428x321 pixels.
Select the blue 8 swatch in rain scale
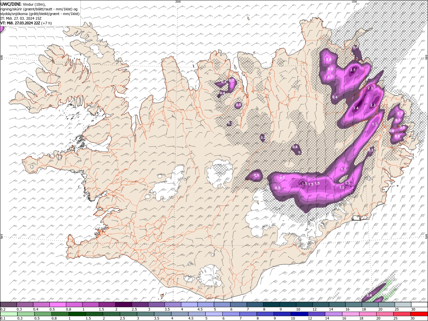point(265,314)
